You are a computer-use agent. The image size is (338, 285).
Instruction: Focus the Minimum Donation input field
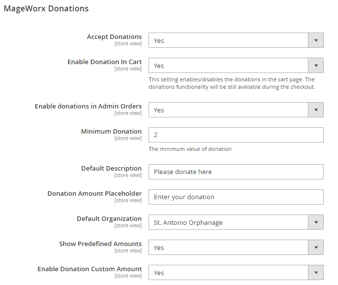click(x=236, y=135)
